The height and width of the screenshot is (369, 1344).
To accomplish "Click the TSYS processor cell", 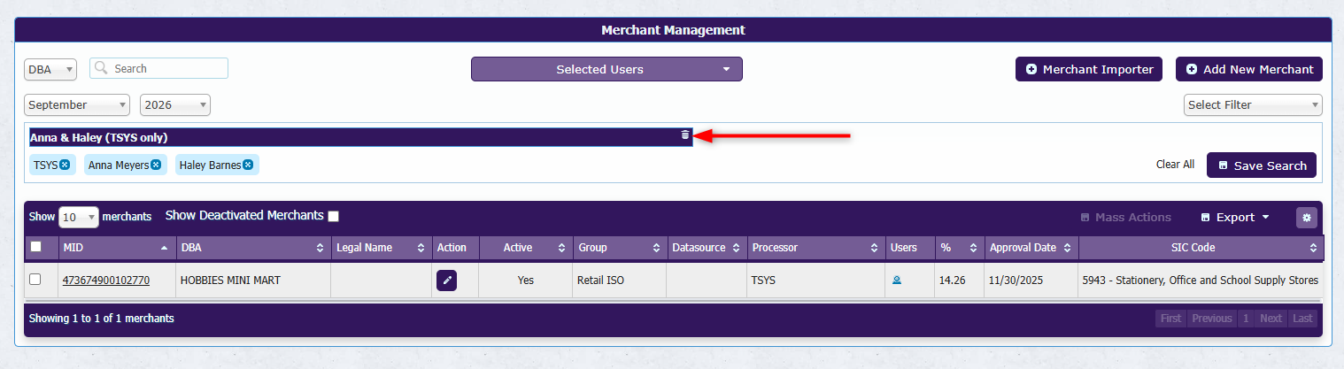I will tap(816, 281).
